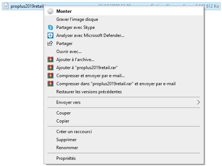Click the Skype icon in the menu
The image size is (222, 166).
coord(50,27)
